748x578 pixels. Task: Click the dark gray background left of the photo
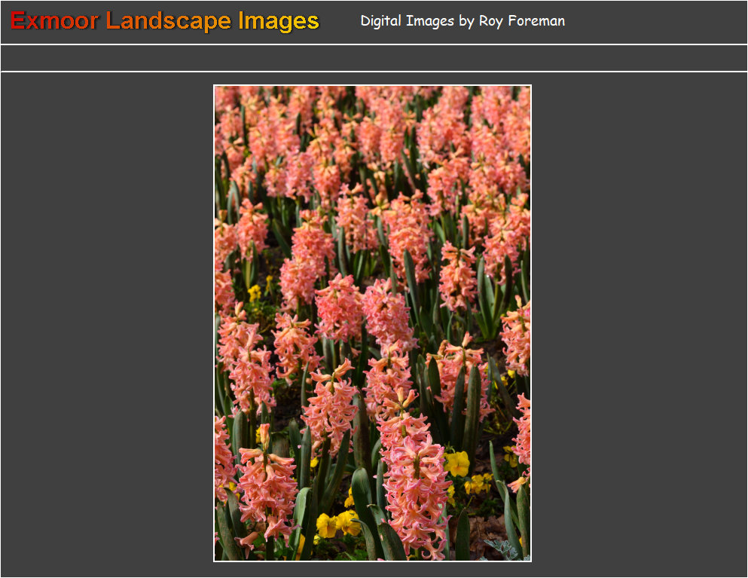click(x=105, y=324)
